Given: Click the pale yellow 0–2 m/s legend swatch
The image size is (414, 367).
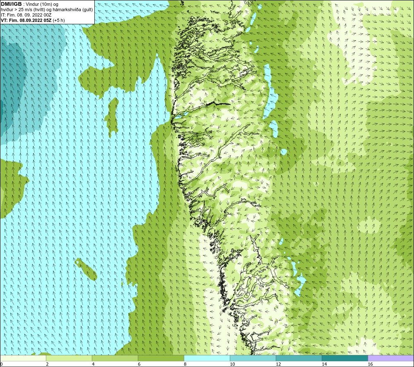Looking at the screenshot, I should (x=23, y=358).
